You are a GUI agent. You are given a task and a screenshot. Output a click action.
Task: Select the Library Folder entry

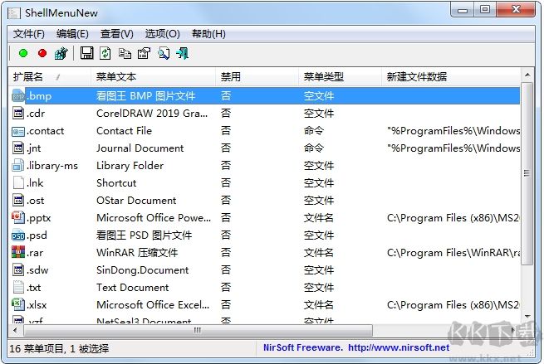tap(130, 166)
